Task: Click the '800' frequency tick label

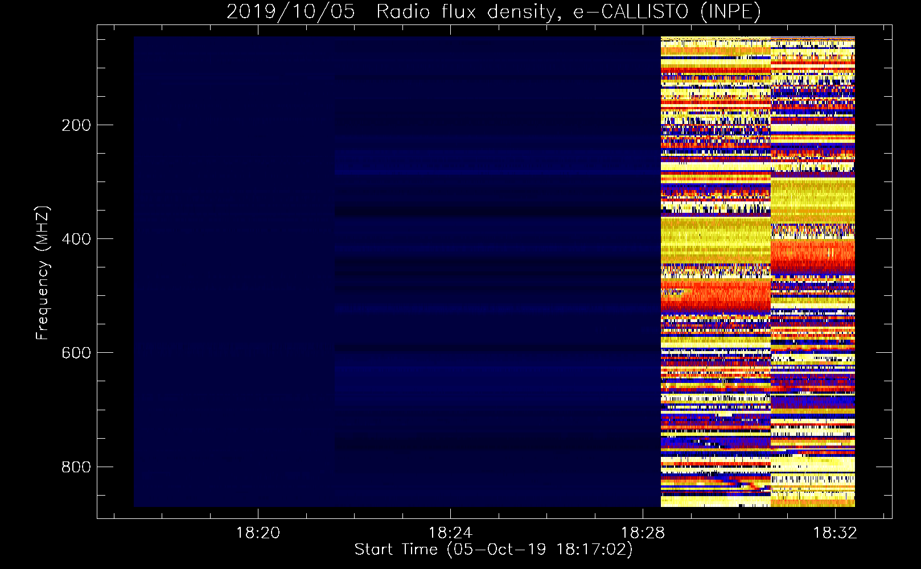Action: 76,467
